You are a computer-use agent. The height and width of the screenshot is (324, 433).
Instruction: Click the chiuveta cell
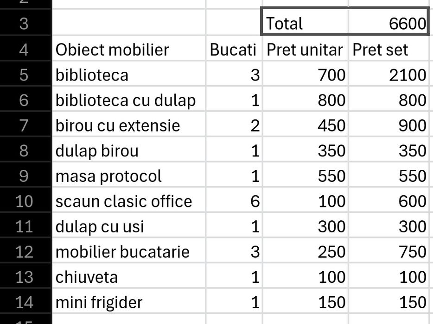click(x=128, y=277)
